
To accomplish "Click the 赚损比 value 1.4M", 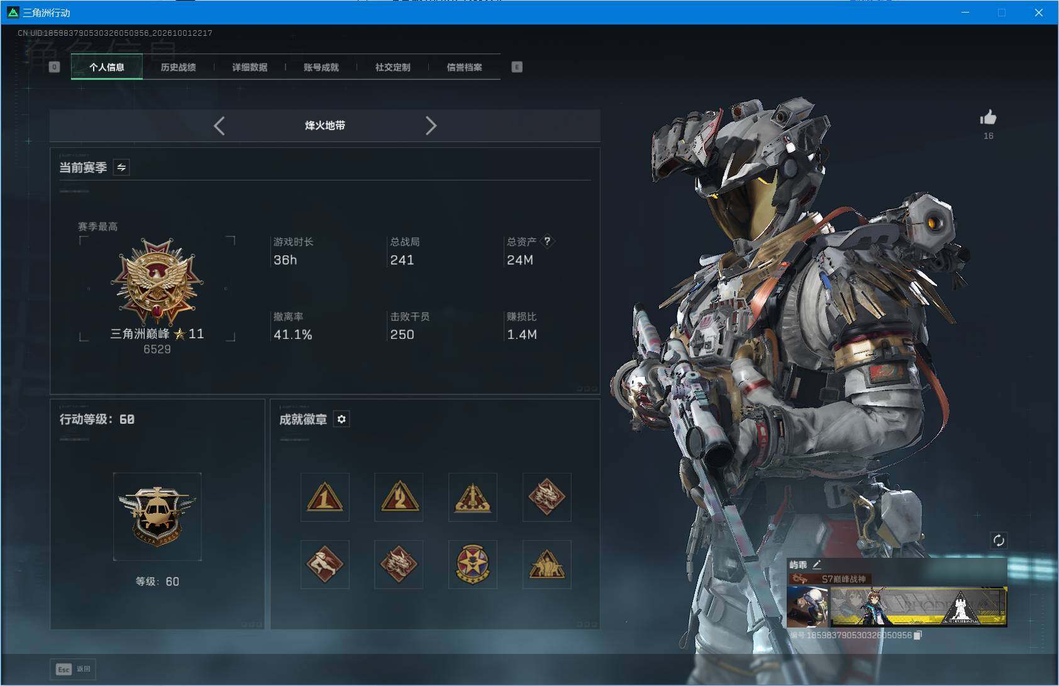I will [x=522, y=335].
